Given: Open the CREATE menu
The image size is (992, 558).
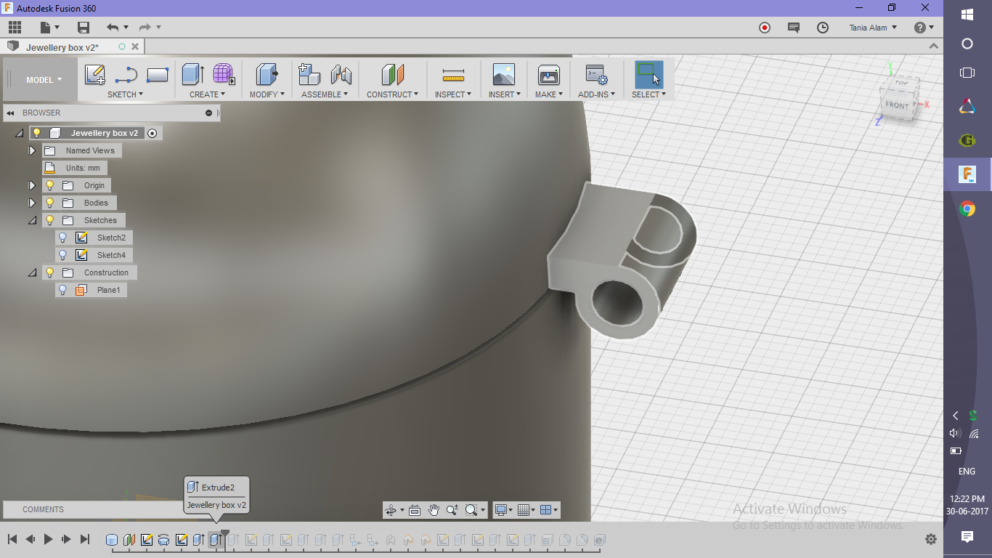Looking at the screenshot, I should coord(207,94).
